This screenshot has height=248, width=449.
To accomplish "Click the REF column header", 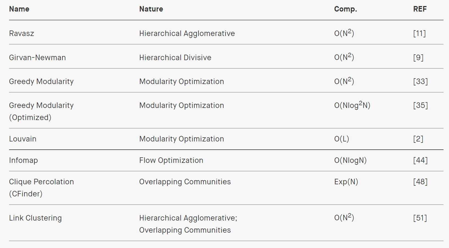I will (420, 9).
